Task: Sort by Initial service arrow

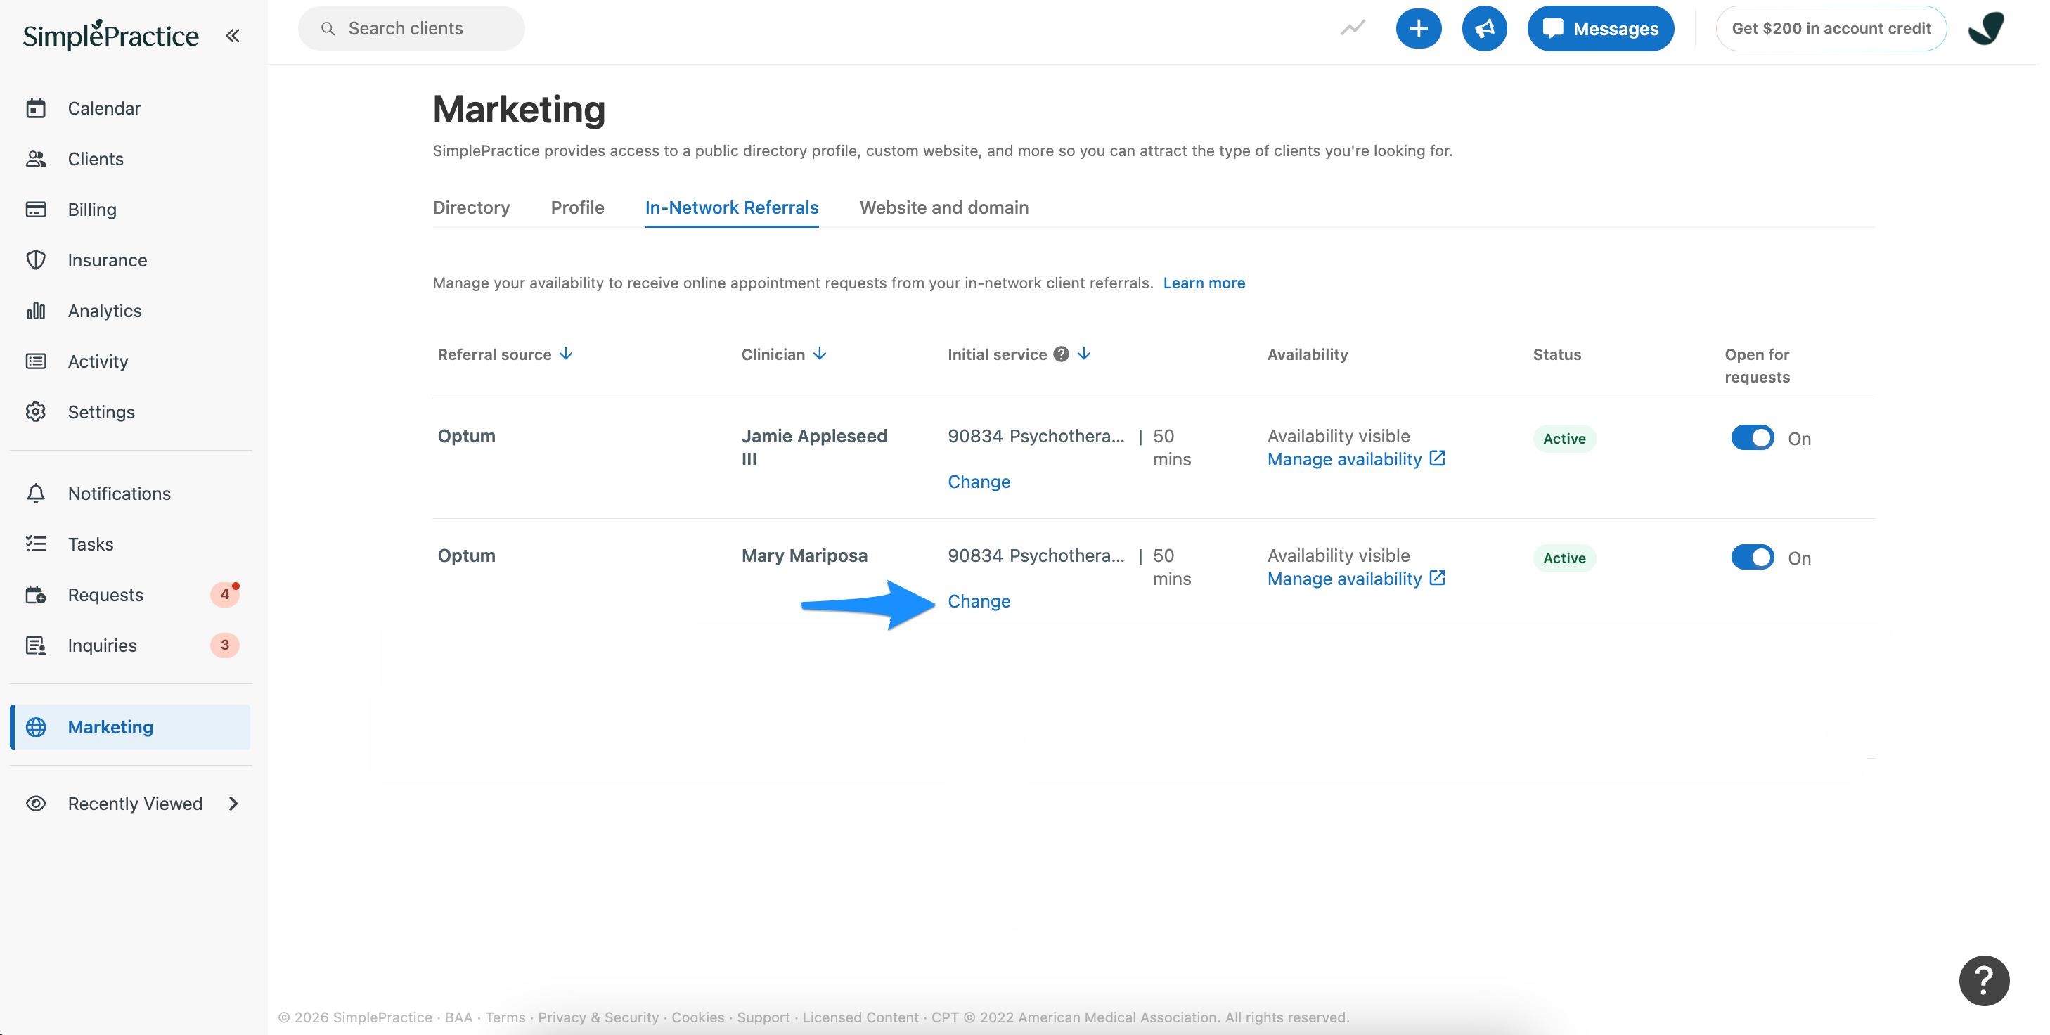Action: 1084,354
